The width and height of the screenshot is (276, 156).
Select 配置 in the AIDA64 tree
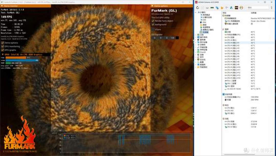click(202, 62)
